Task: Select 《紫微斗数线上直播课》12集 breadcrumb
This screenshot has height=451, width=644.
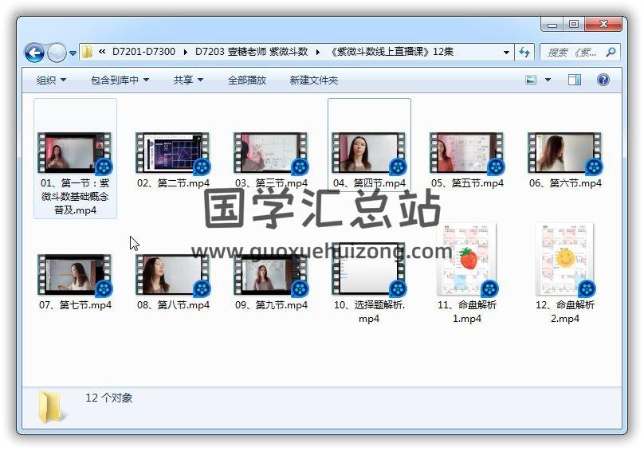Action: (391, 52)
